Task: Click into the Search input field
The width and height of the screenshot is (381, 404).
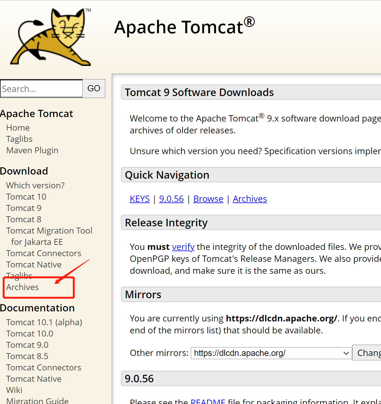Action: tap(41, 89)
